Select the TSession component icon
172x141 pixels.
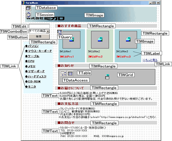pos(28,15)
